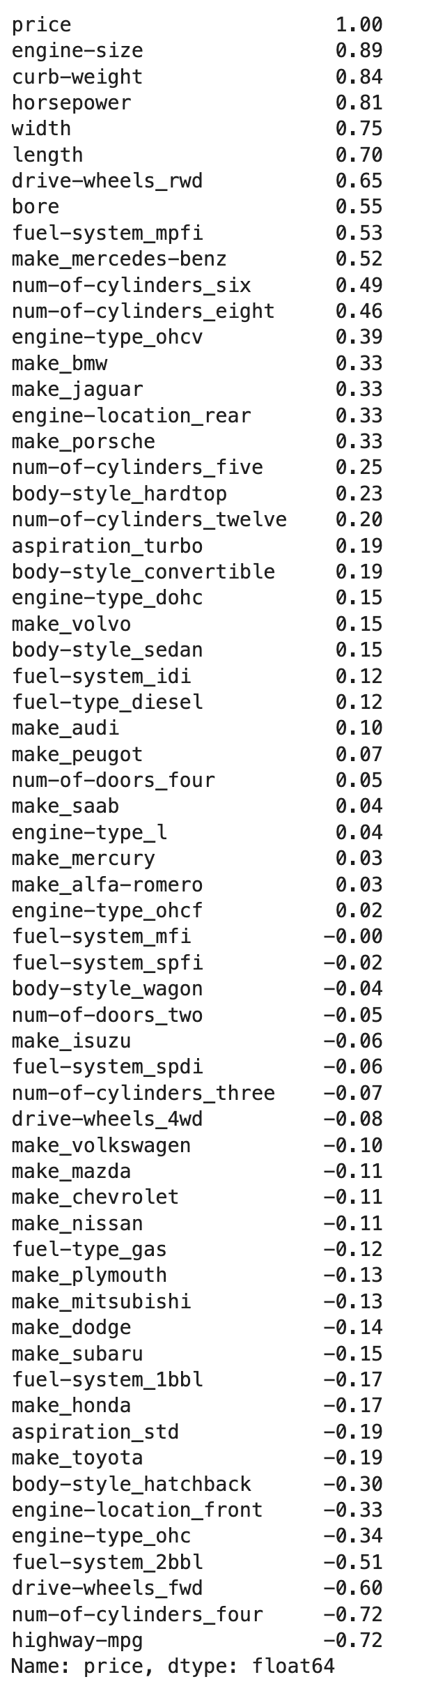This screenshot has height=1684, width=422.
Task: Click the -0.60 value for drive-wheels_fwd
Action: [x=353, y=1563]
